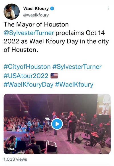Click the Wael Kfoury display name
This screenshot has height=166, width=114.
[x=36, y=9]
